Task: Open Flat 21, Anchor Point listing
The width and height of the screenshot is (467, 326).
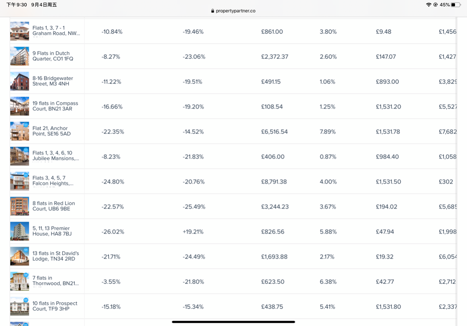Action: [51, 131]
